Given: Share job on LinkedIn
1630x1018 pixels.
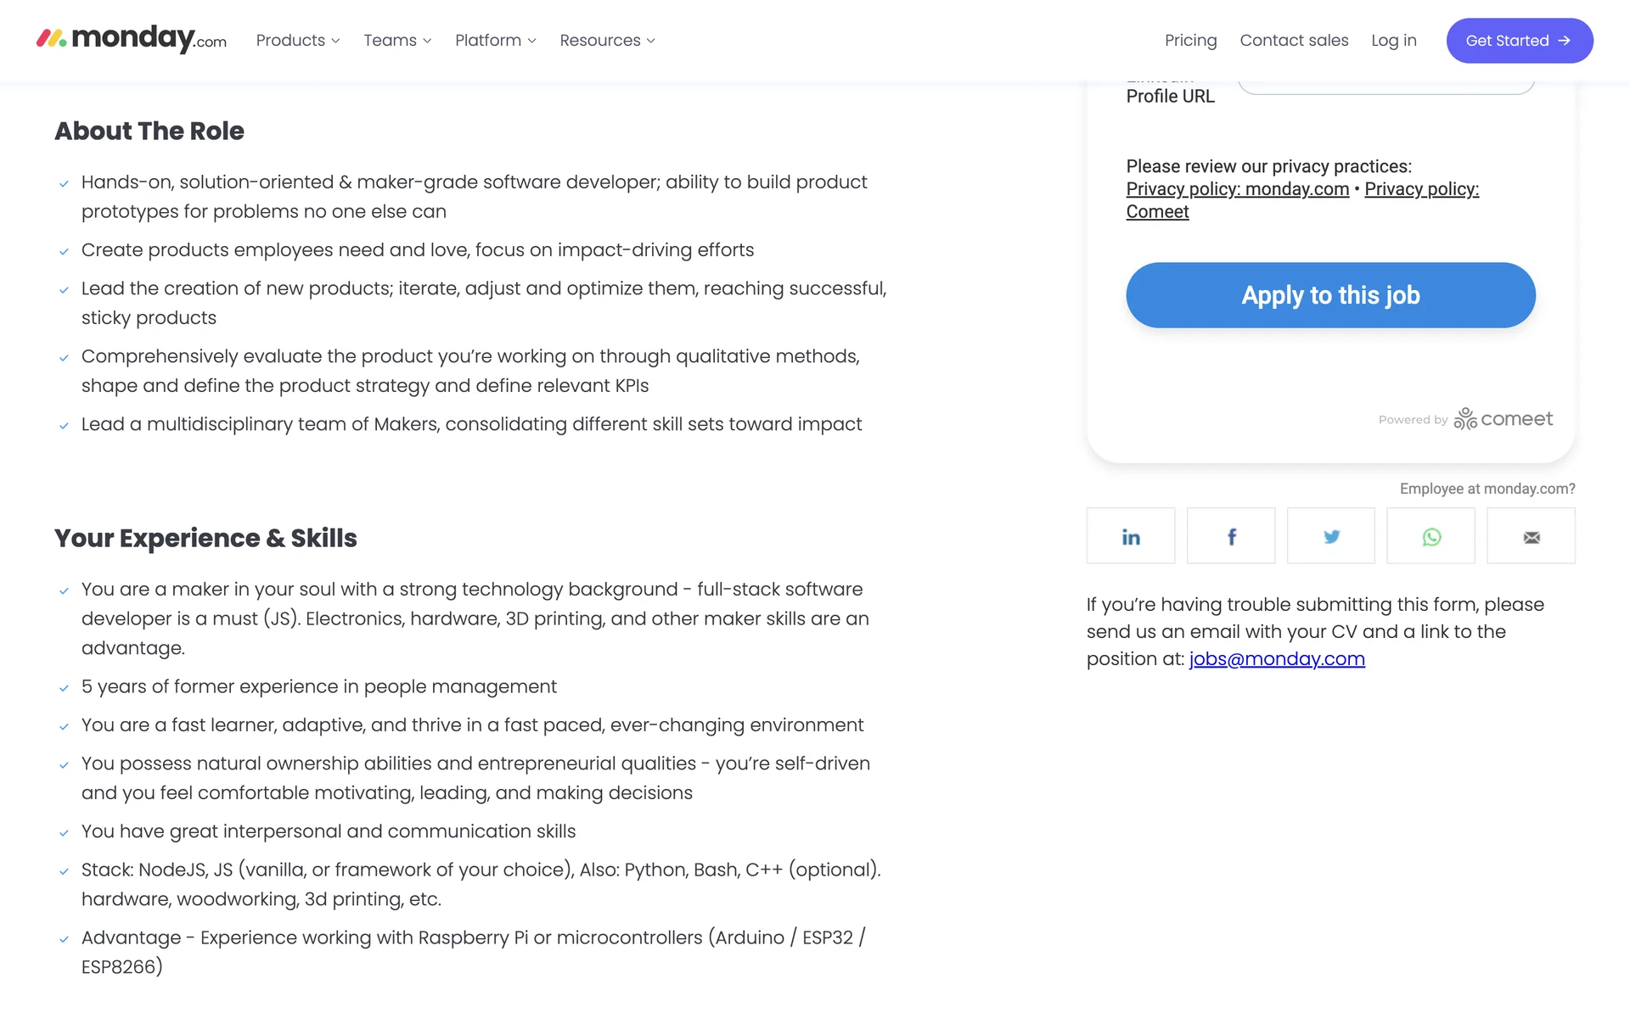Looking at the screenshot, I should tap(1131, 536).
